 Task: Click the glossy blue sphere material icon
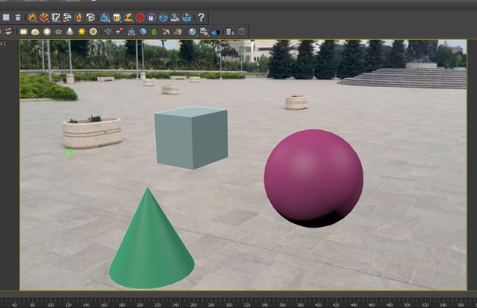click(x=192, y=32)
